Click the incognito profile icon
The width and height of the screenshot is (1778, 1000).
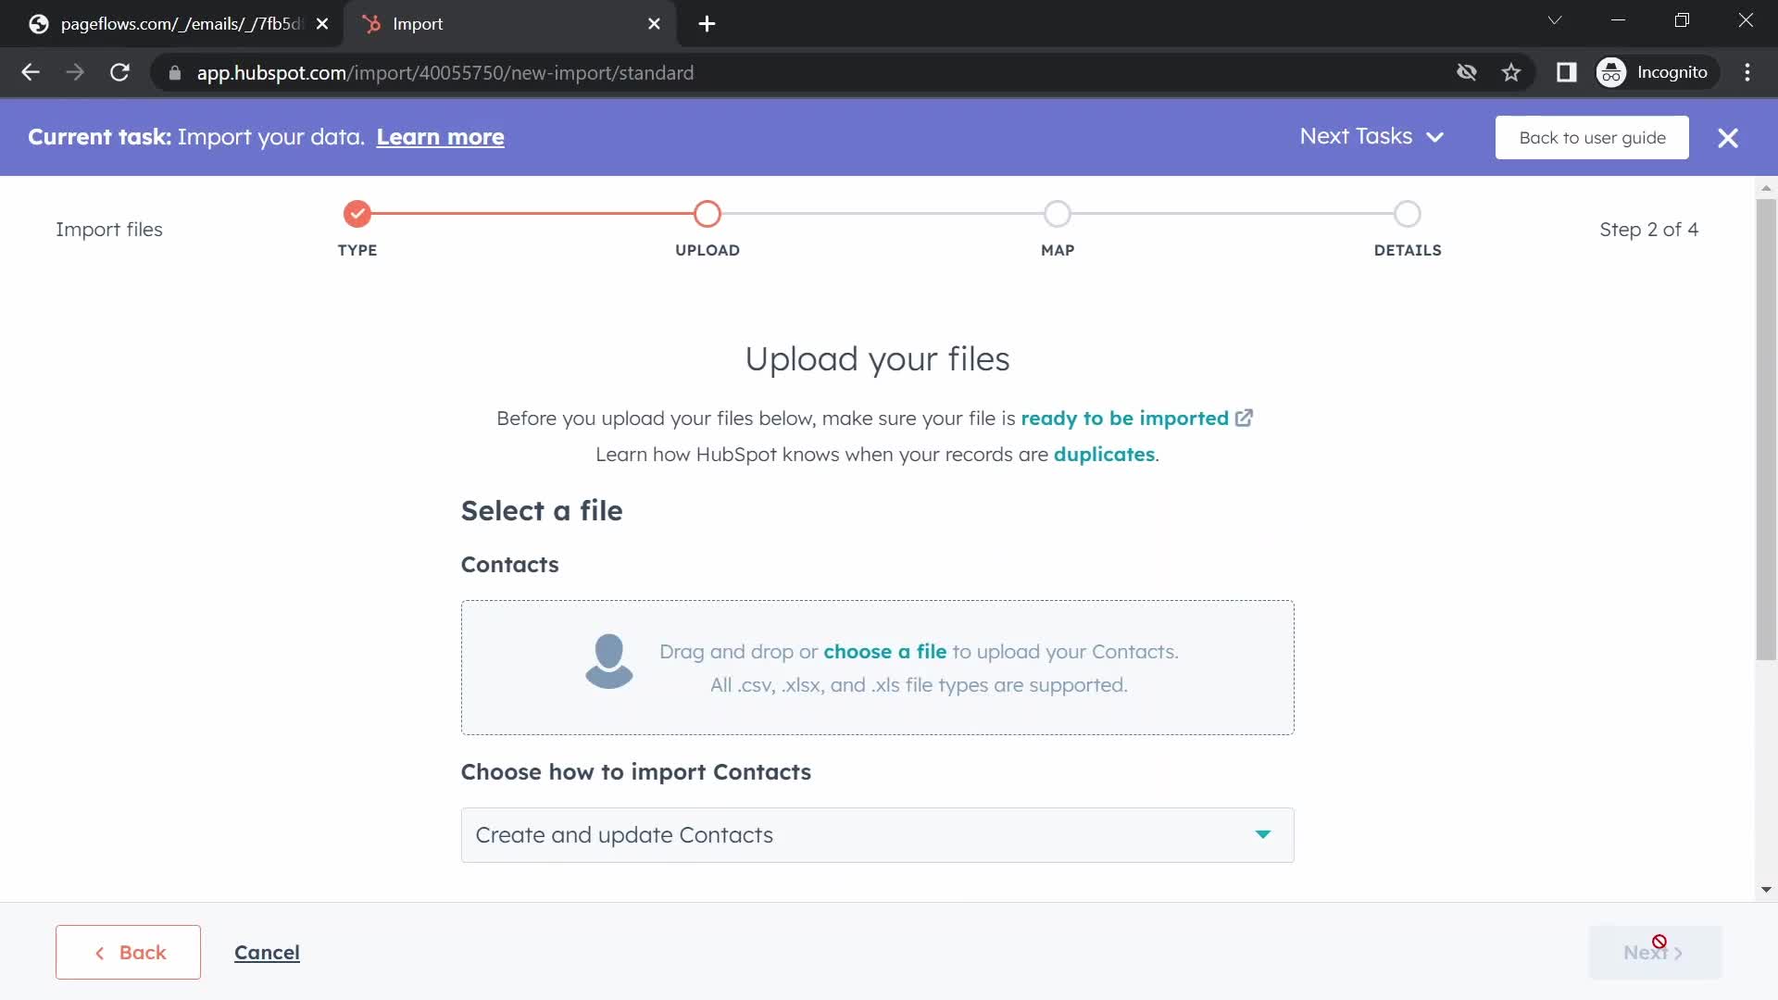1613,72
